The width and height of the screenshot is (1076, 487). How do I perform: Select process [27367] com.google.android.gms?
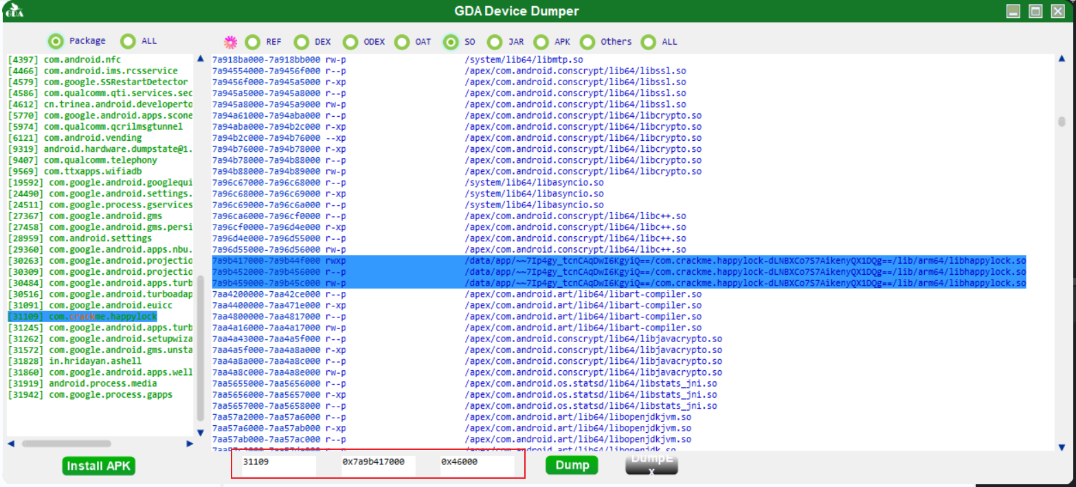[85, 216]
